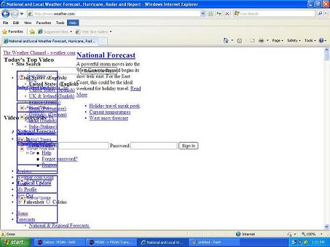Viewport: 330px width, 247px height.
Task: Click the Windows Start button
Action: pos(15,242)
